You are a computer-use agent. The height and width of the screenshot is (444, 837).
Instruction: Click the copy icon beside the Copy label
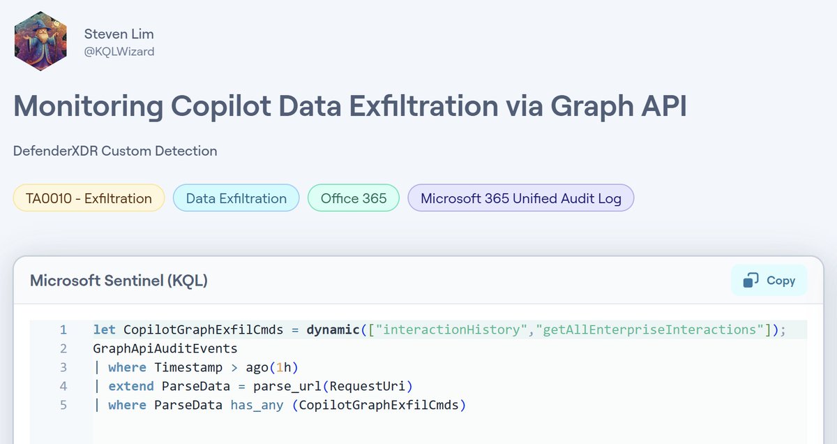coord(751,280)
